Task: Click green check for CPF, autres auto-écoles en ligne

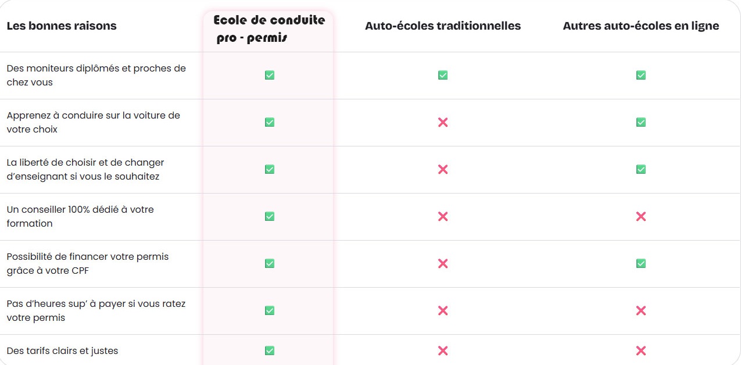Action: pos(640,263)
